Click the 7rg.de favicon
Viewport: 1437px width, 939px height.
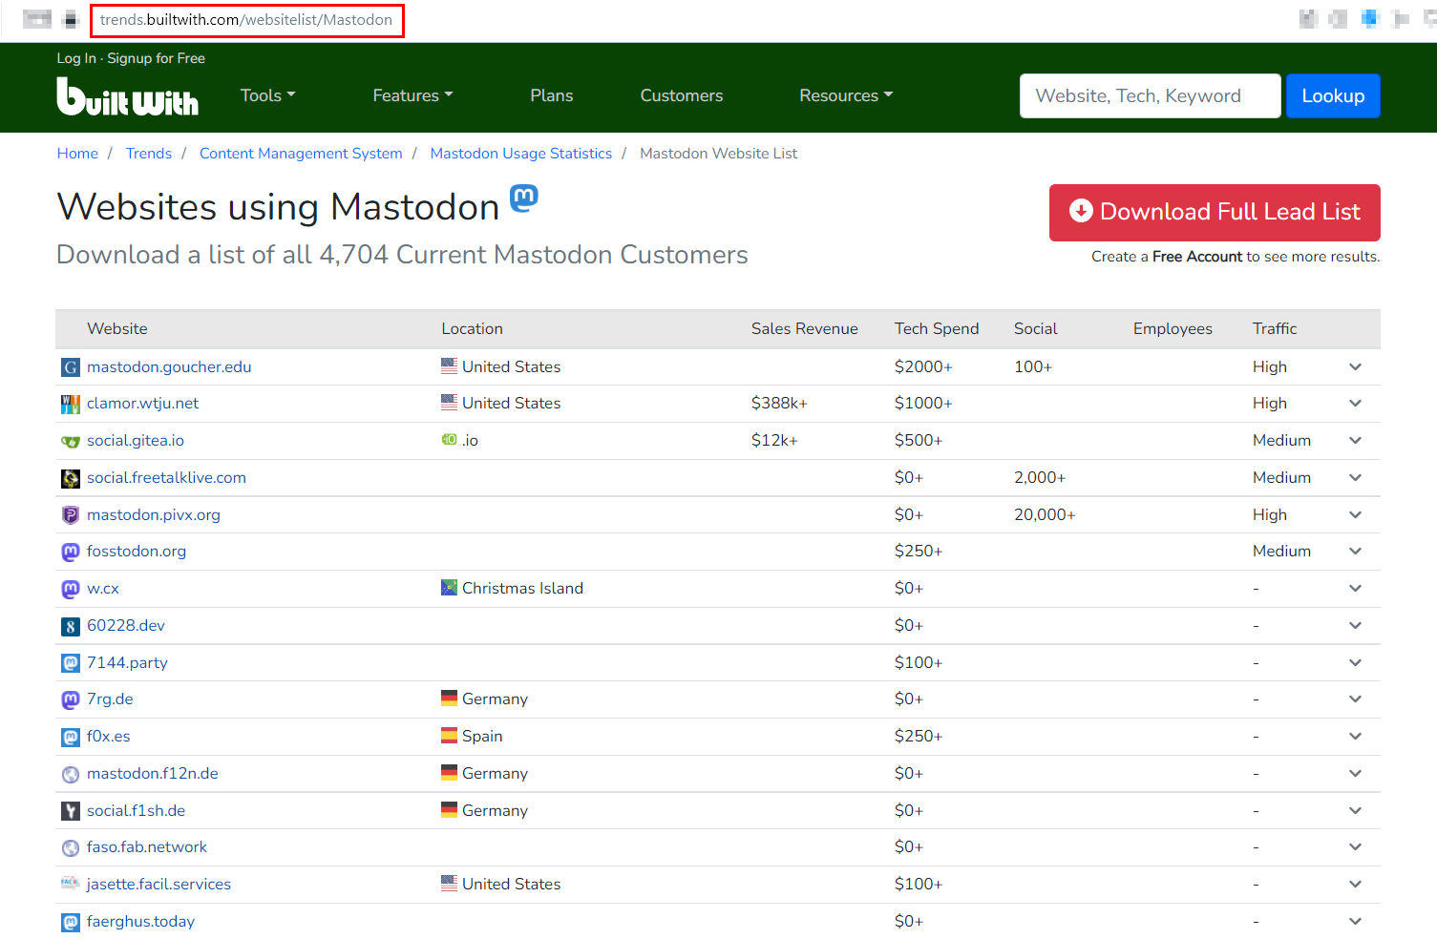click(x=71, y=699)
